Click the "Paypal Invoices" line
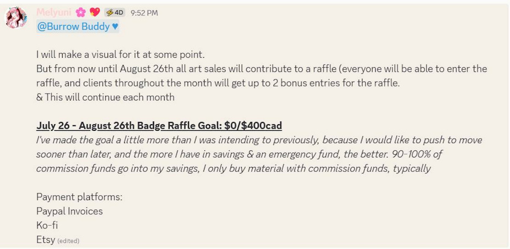510x249 pixels. (69, 211)
